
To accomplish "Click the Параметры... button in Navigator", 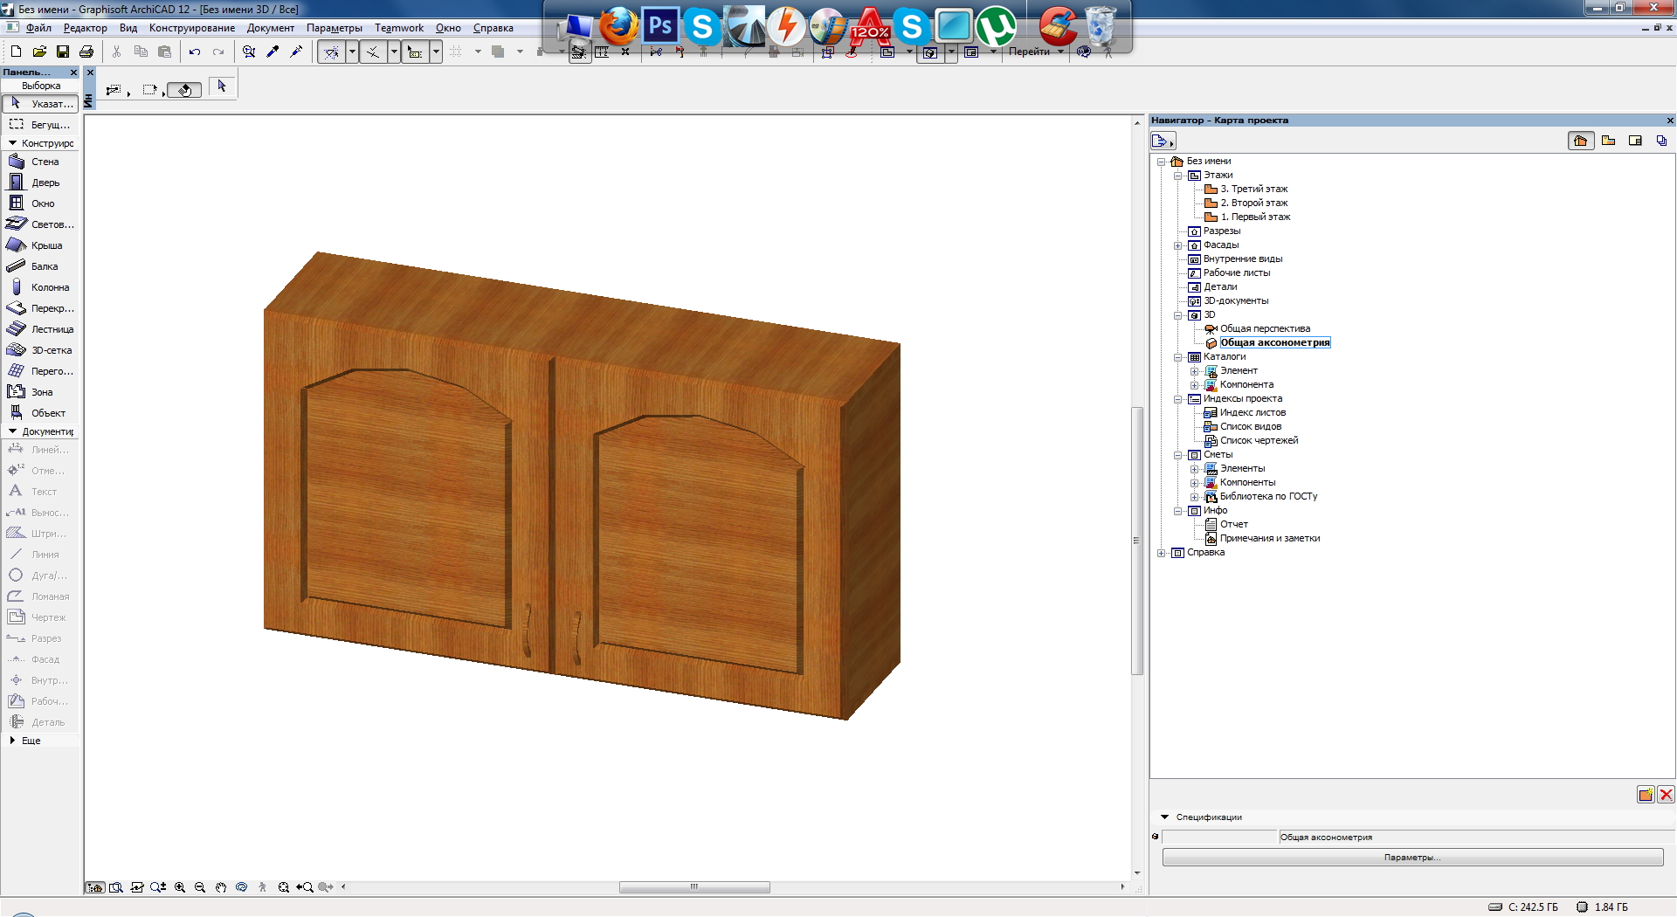I will pyautogui.click(x=1411, y=858).
